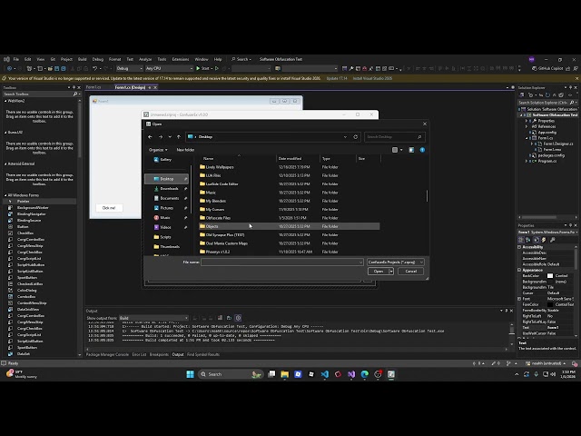Open ConfuserEx Projects file type dropdown

(x=396, y=263)
